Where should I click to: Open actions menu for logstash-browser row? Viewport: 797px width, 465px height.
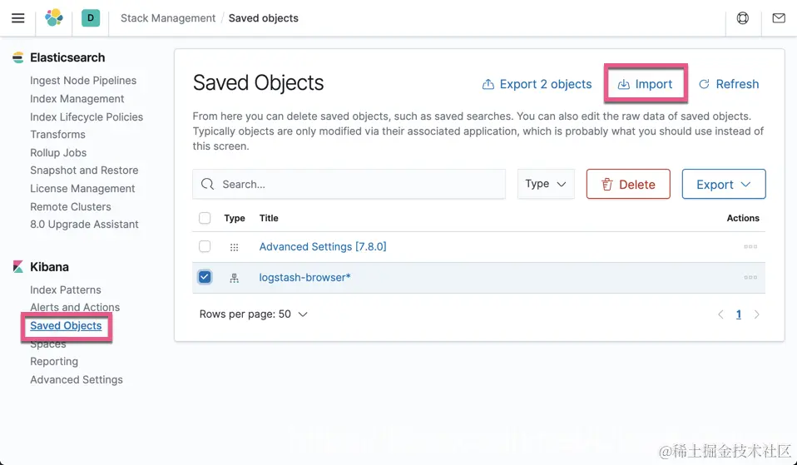point(750,278)
